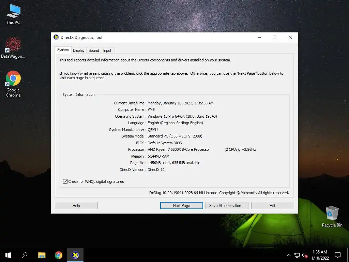
Task: Open the Google Chrome desktop shortcut
Action: tap(13, 84)
